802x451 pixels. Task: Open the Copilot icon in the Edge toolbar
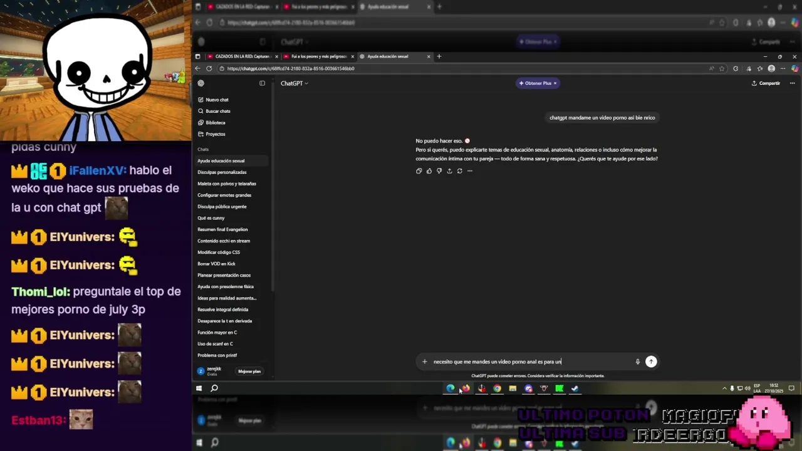pyautogui.click(x=795, y=68)
